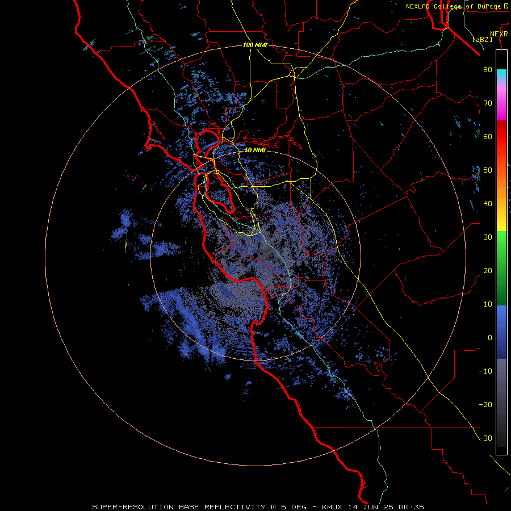Screen dimensions: 511x511
Task: Click the red segment of the color bar
Action: pyautogui.click(x=501, y=137)
